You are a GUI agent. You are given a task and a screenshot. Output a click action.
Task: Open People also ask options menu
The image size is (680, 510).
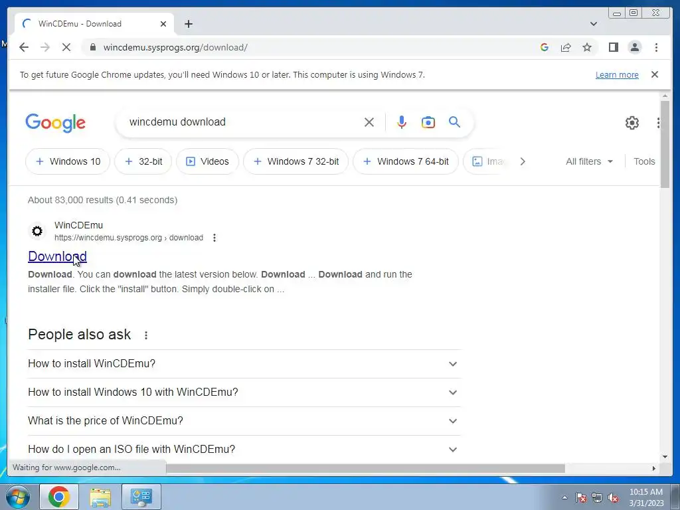coord(146,335)
